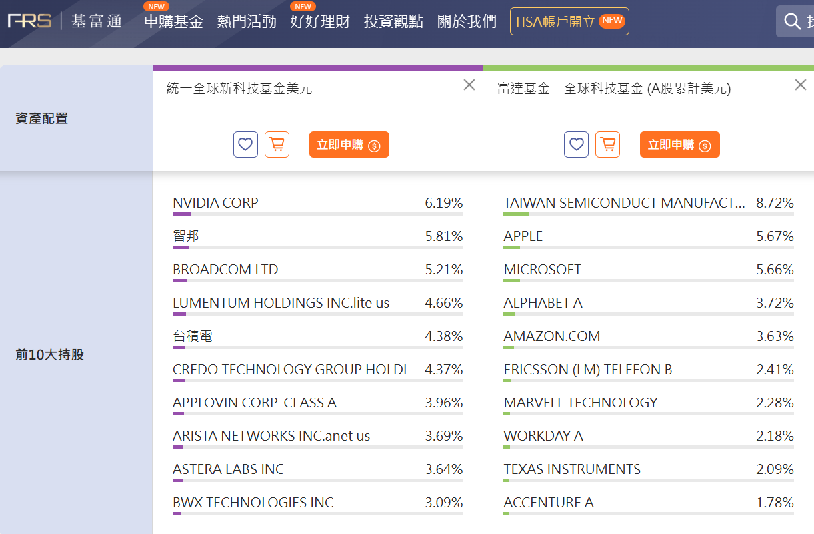Viewport: 814px width, 534px height.
Task: Click 關於我們 in the navigation
Action: 467,21
